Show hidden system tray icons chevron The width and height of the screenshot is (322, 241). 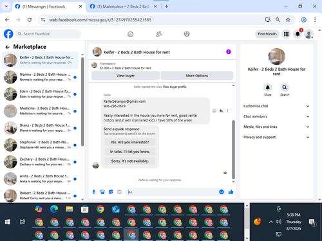(x=271, y=222)
